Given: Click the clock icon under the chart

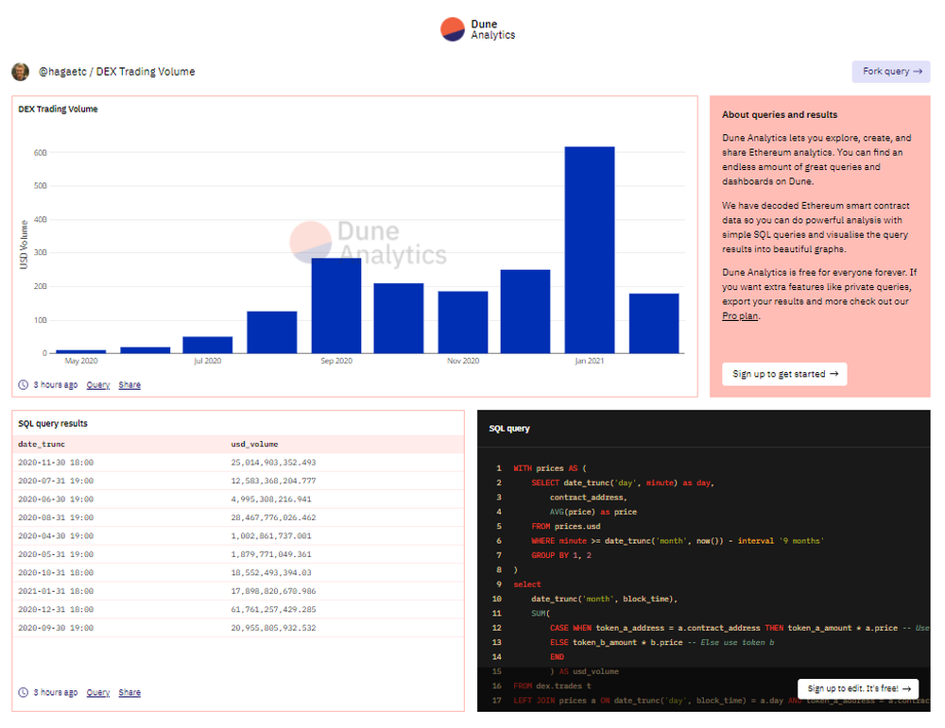Looking at the screenshot, I should [23, 385].
